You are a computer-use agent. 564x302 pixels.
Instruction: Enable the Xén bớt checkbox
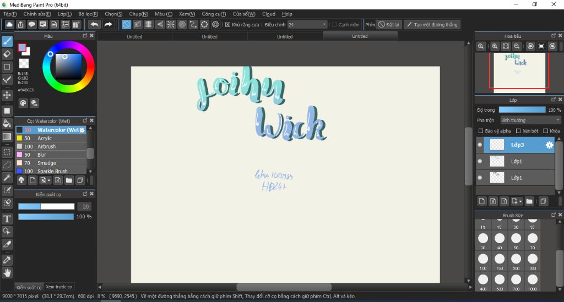click(518, 131)
